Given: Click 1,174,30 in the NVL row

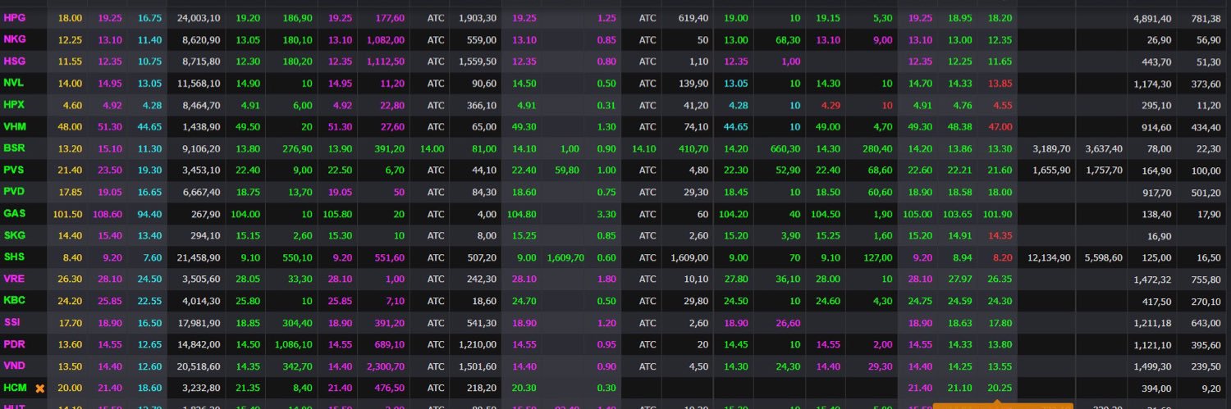Looking at the screenshot, I should 1152,83.
